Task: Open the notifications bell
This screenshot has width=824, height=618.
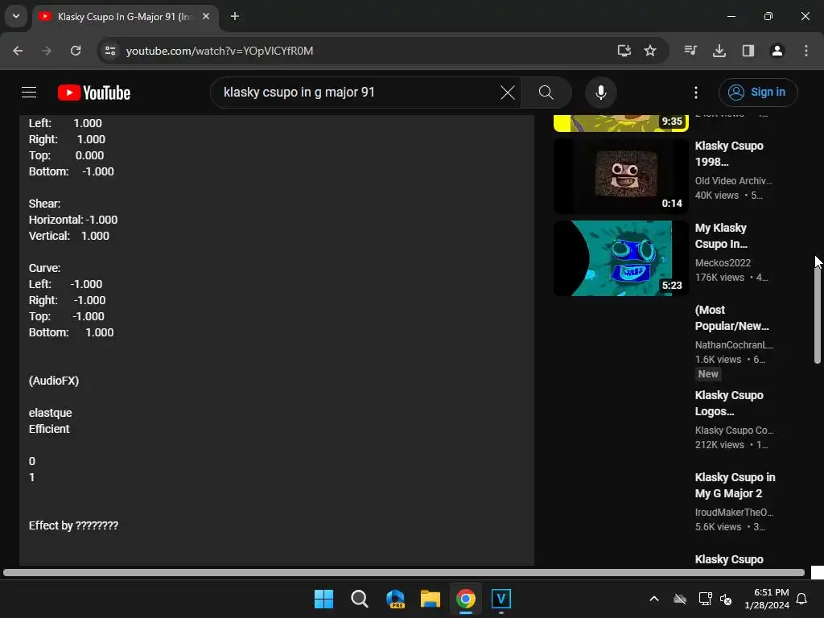Action: point(802,599)
